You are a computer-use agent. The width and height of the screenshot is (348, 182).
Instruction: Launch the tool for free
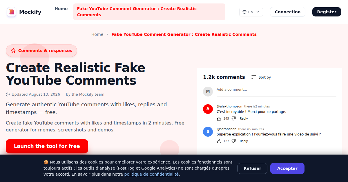tap(47, 146)
